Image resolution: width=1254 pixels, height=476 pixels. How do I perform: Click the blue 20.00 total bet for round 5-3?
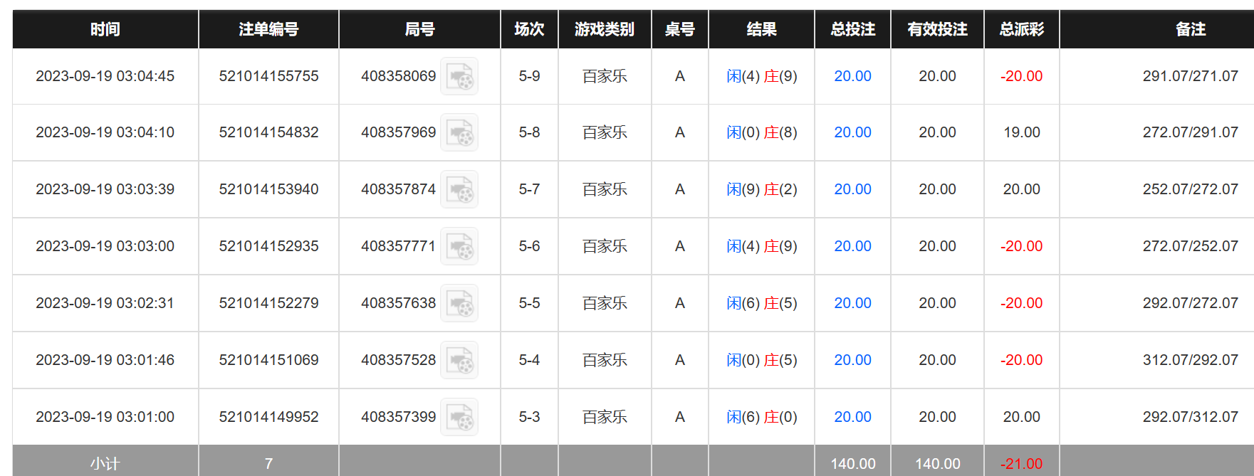pos(852,417)
